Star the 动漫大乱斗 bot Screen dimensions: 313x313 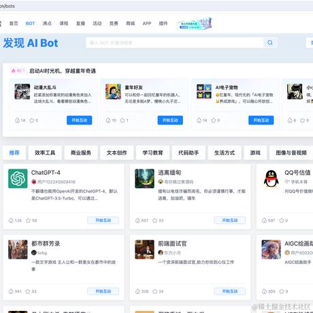(32, 120)
